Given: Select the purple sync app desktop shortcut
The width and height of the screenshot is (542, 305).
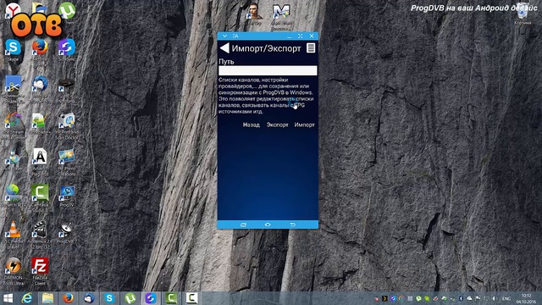Looking at the screenshot, I should pos(67,50).
